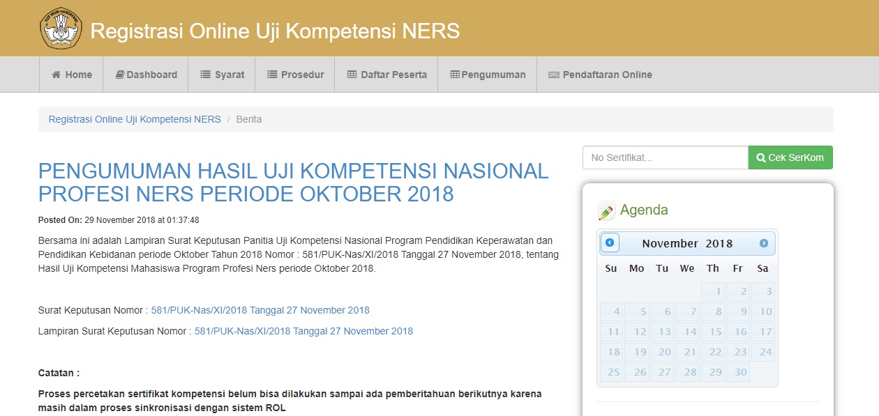This screenshot has height=416, width=879.
Task: Click the list icon beside Syarat
Action: click(x=206, y=74)
